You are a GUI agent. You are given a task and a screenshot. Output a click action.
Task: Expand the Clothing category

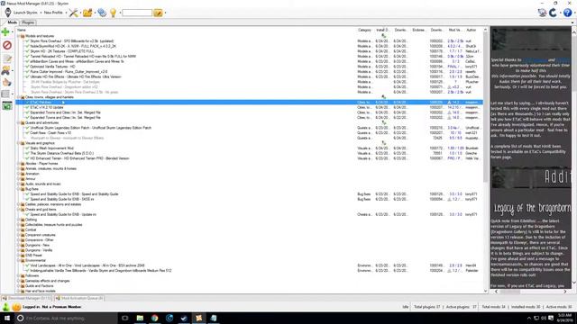(x=18, y=220)
